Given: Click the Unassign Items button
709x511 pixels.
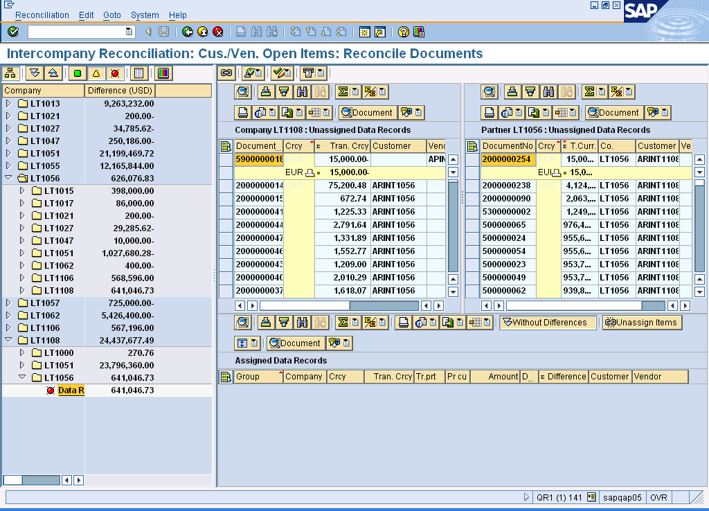Looking at the screenshot, I should coord(642,323).
